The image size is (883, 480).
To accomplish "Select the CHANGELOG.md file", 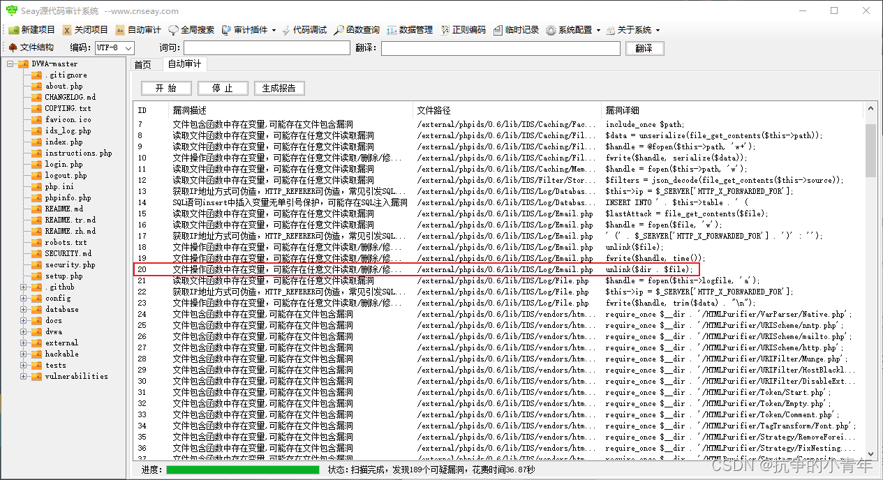I will pyautogui.click(x=71, y=97).
